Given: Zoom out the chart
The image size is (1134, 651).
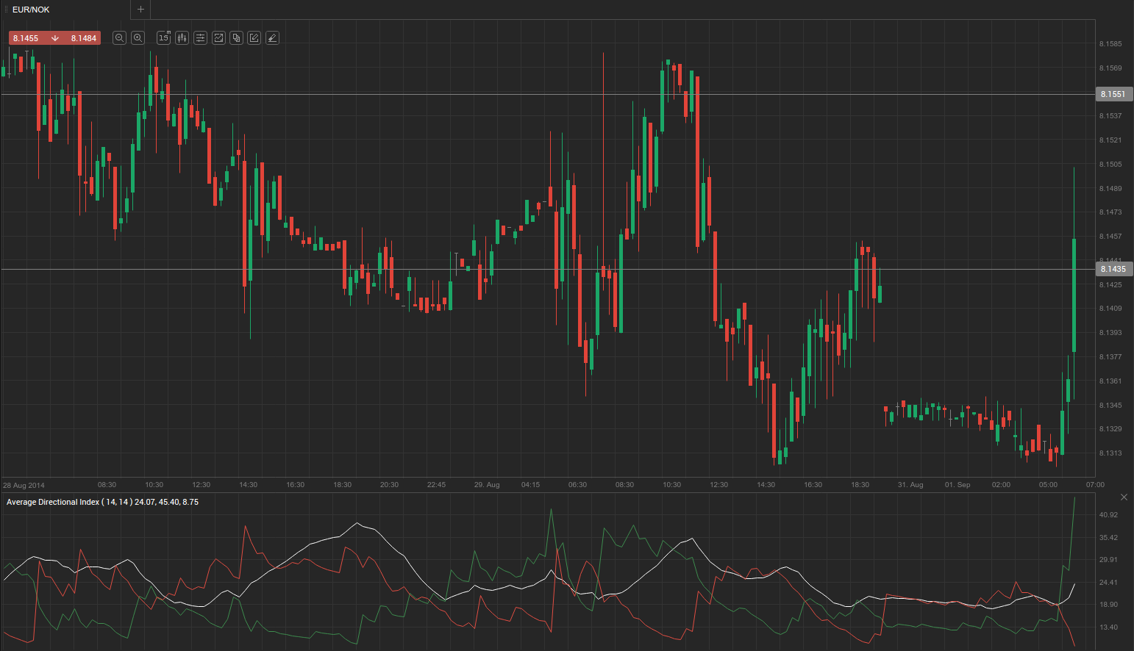Looking at the screenshot, I should (x=119, y=38).
